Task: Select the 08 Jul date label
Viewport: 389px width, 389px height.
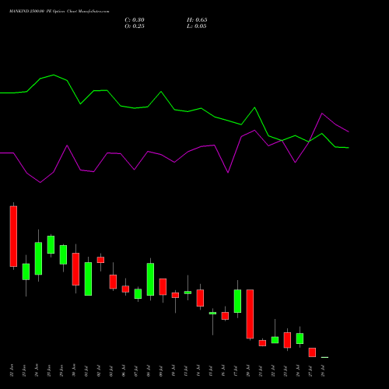Action: [149, 370]
